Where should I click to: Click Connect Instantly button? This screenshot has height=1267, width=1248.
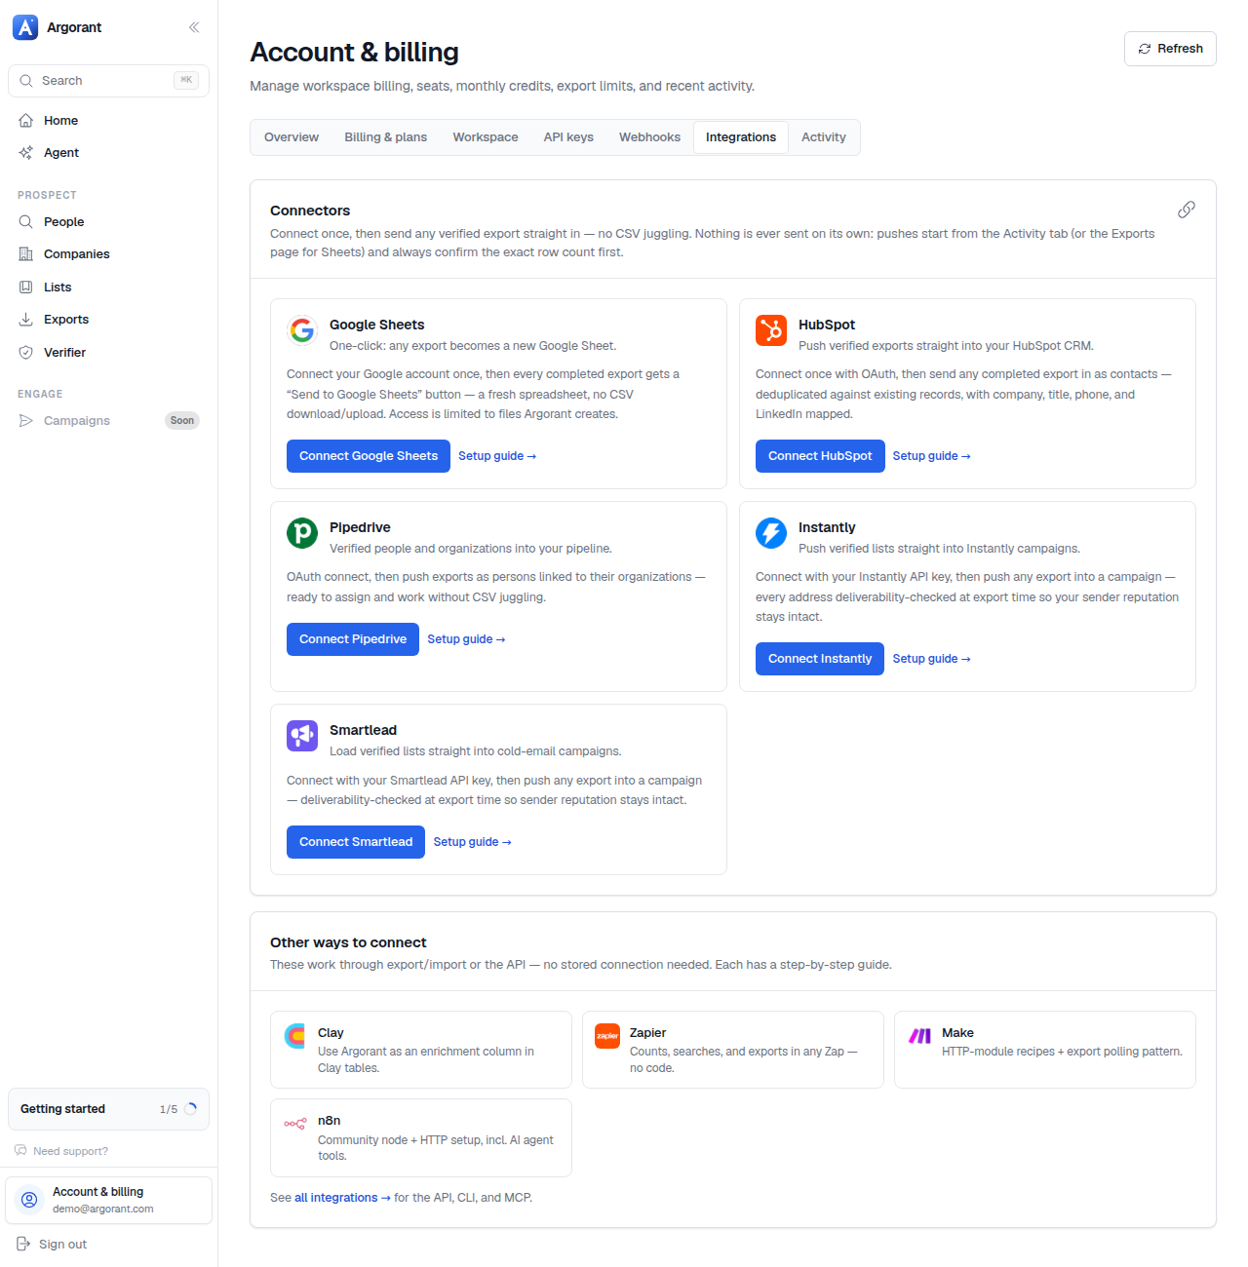[x=820, y=659]
